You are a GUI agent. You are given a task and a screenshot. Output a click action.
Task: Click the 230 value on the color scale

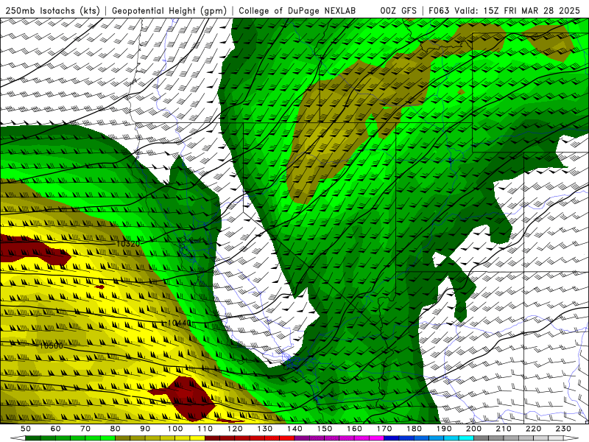563,429
